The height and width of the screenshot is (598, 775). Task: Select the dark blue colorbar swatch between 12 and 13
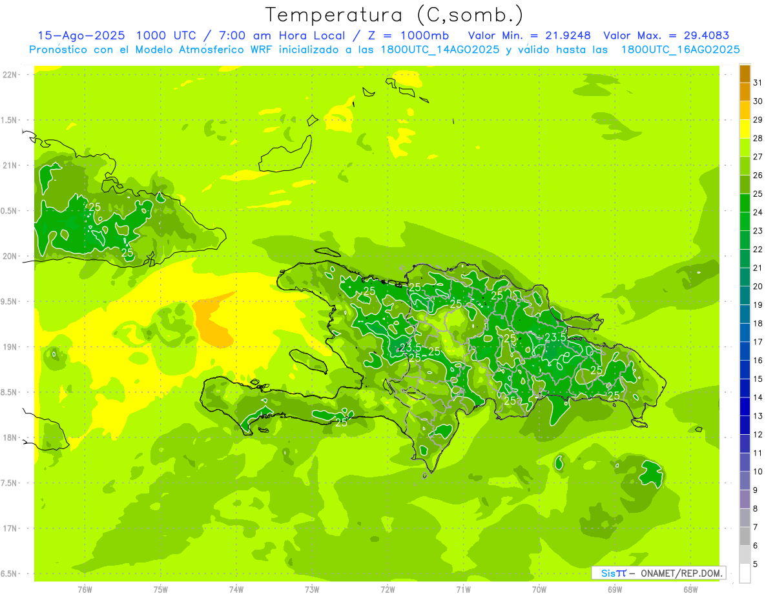[745, 425]
